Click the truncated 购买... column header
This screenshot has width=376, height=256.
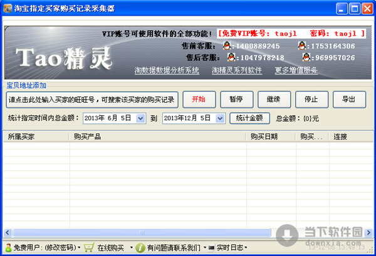pyautogui.click(x=311, y=136)
